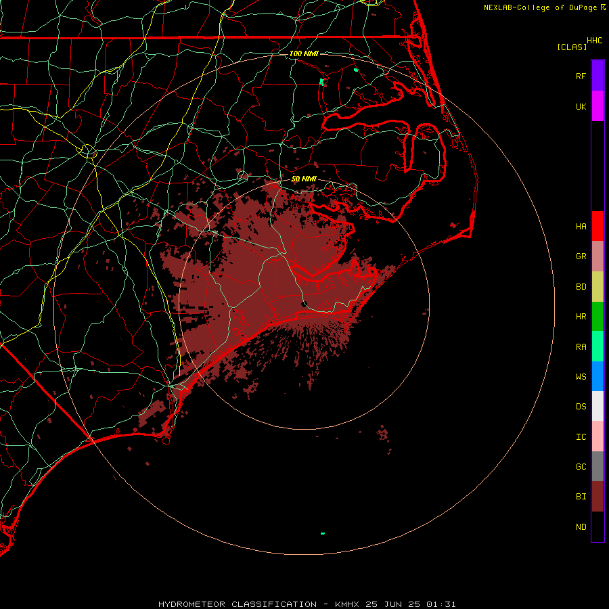Click the BI dark red legend swatch
This screenshot has height=609, width=609.
597,497
